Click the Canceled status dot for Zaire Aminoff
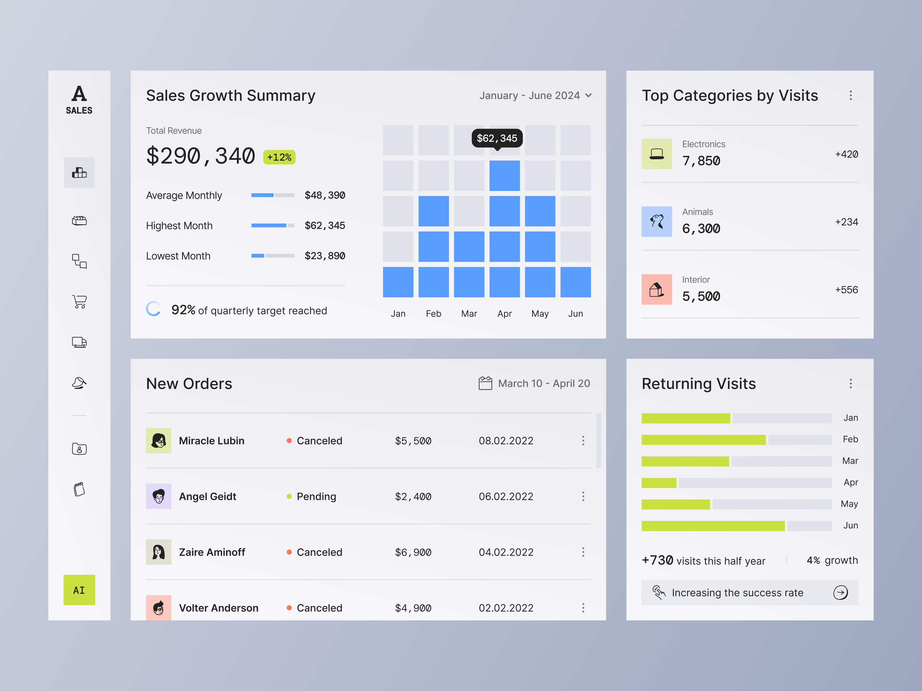Viewport: 922px width, 691px height. [x=289, y=552]
